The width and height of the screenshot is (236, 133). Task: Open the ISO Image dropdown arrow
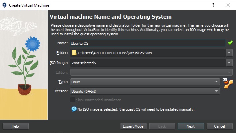229,63
